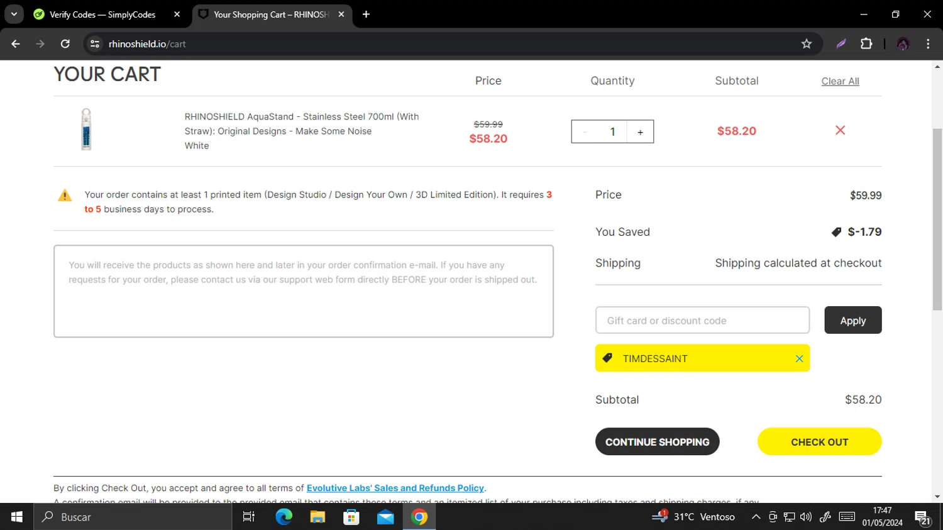Click the yellow warning triangle icon
Image resolution: width=943 pixels, height=530 pixels.
tap(65, 196)
